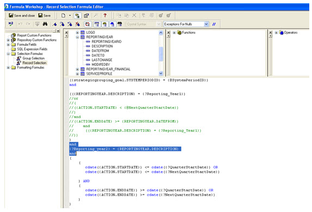Select the DESCRIPTION field under REPORTINGYEAR
Viewport: 312px width, 212px height.
[102, 46]
